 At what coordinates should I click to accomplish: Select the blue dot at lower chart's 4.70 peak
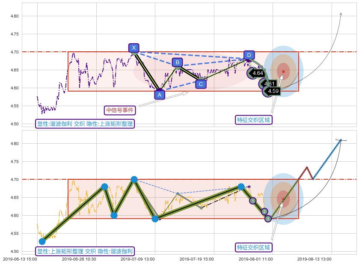134,179
